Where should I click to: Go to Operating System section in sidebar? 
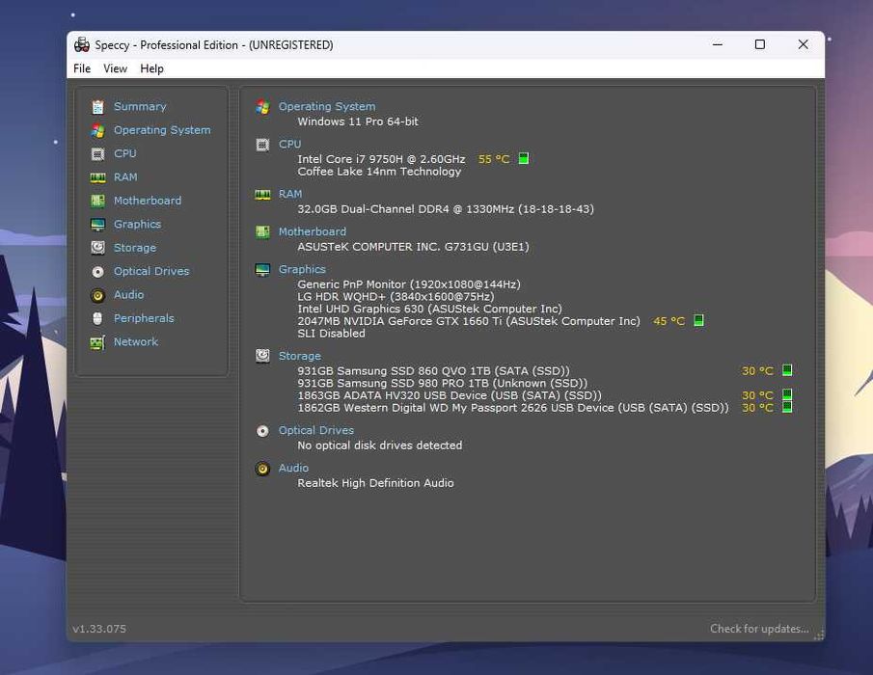coord(162,130)
